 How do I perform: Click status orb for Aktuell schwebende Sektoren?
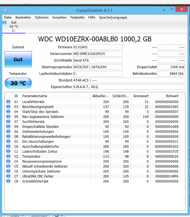click(8, 166)
